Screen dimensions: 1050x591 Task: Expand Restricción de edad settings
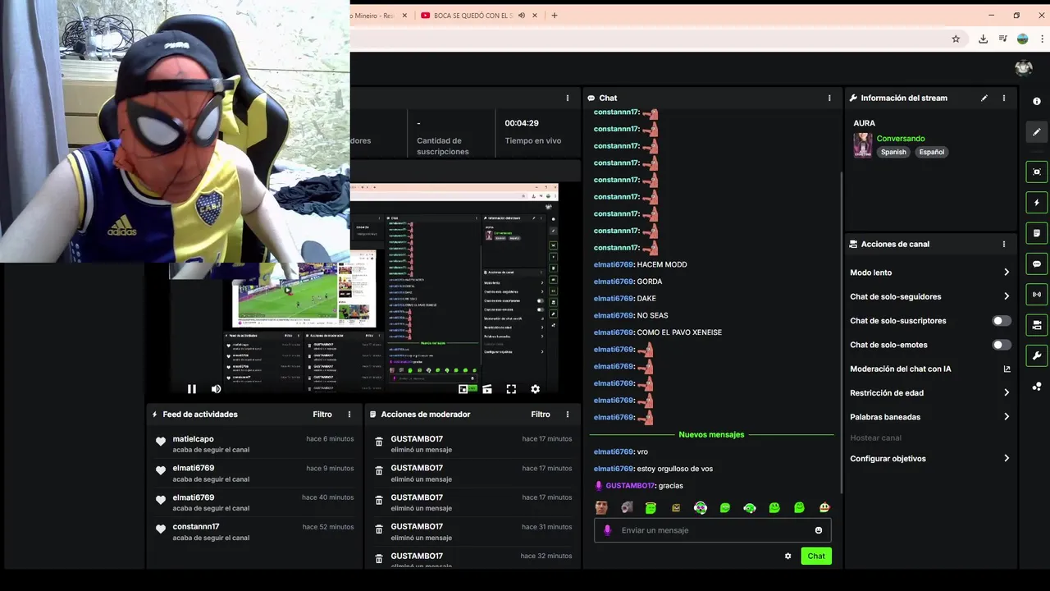(930, 393)
